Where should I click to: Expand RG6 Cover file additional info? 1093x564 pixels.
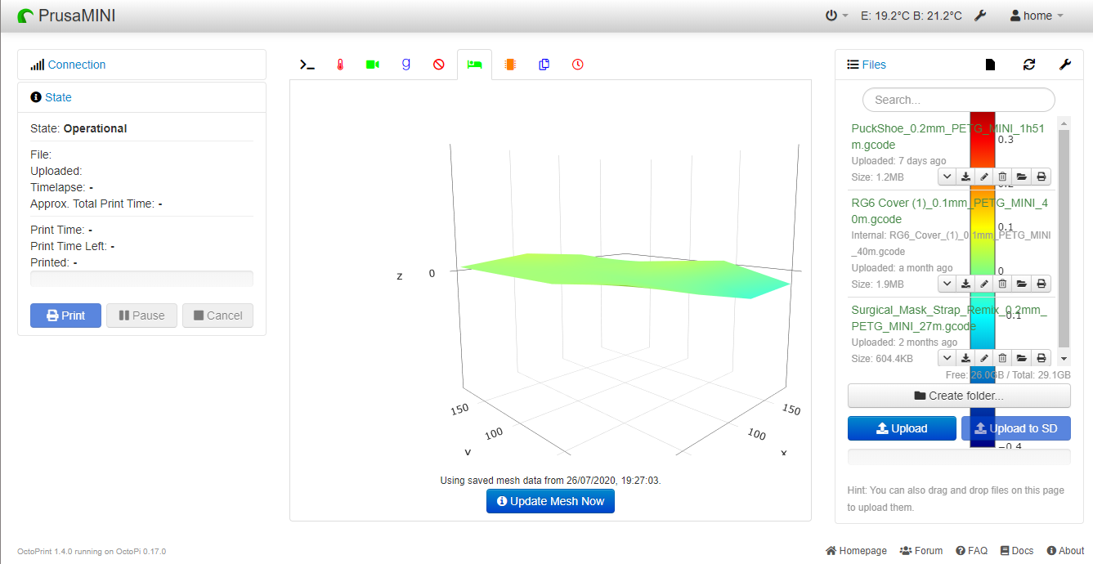947,284
